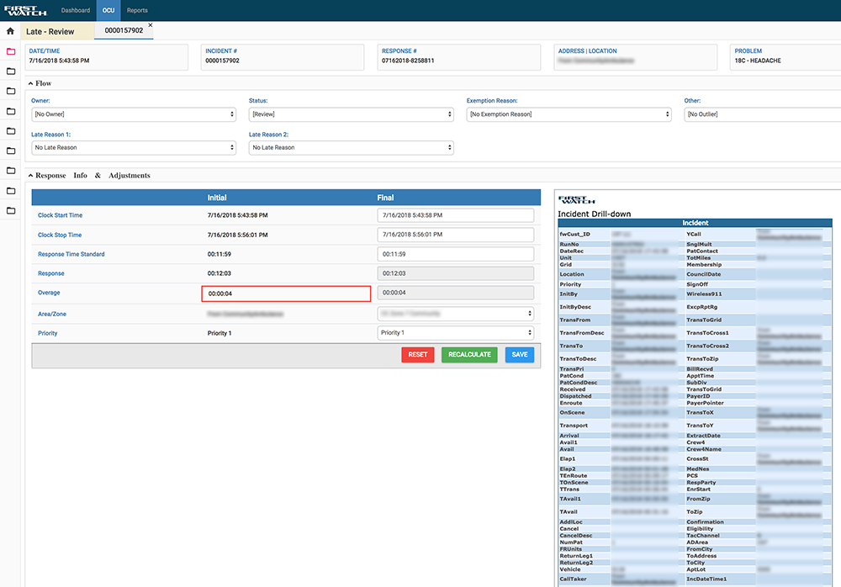The width and height of the screenshot is (841, 587).
Task: Switch to the Dashboard menu
Action: [76, 10]
